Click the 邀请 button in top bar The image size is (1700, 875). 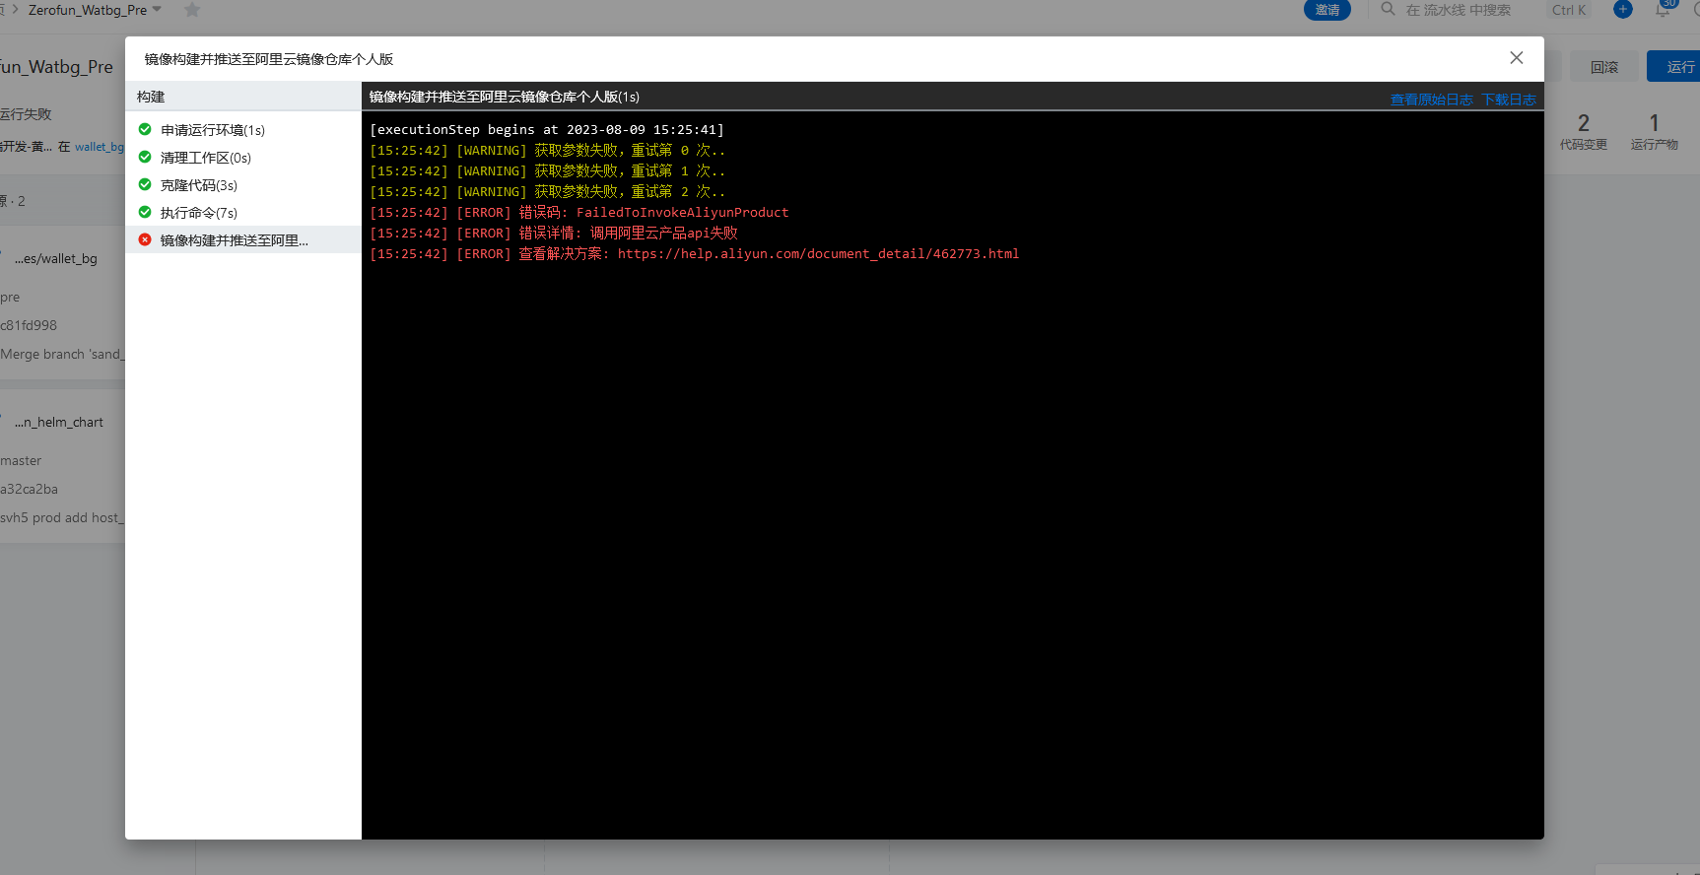pyautogui.click(x=1327, y=10)
